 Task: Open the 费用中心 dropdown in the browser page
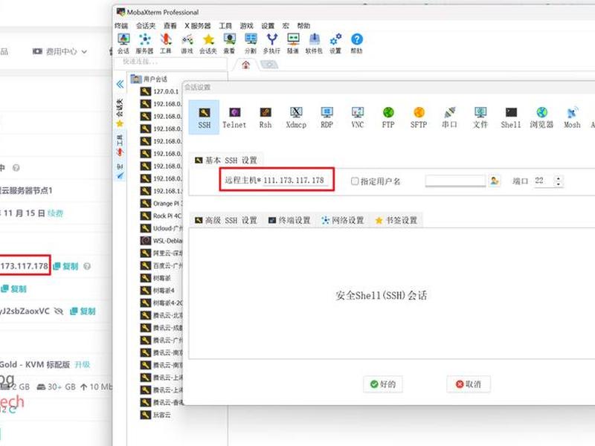[x=60, y=51]
